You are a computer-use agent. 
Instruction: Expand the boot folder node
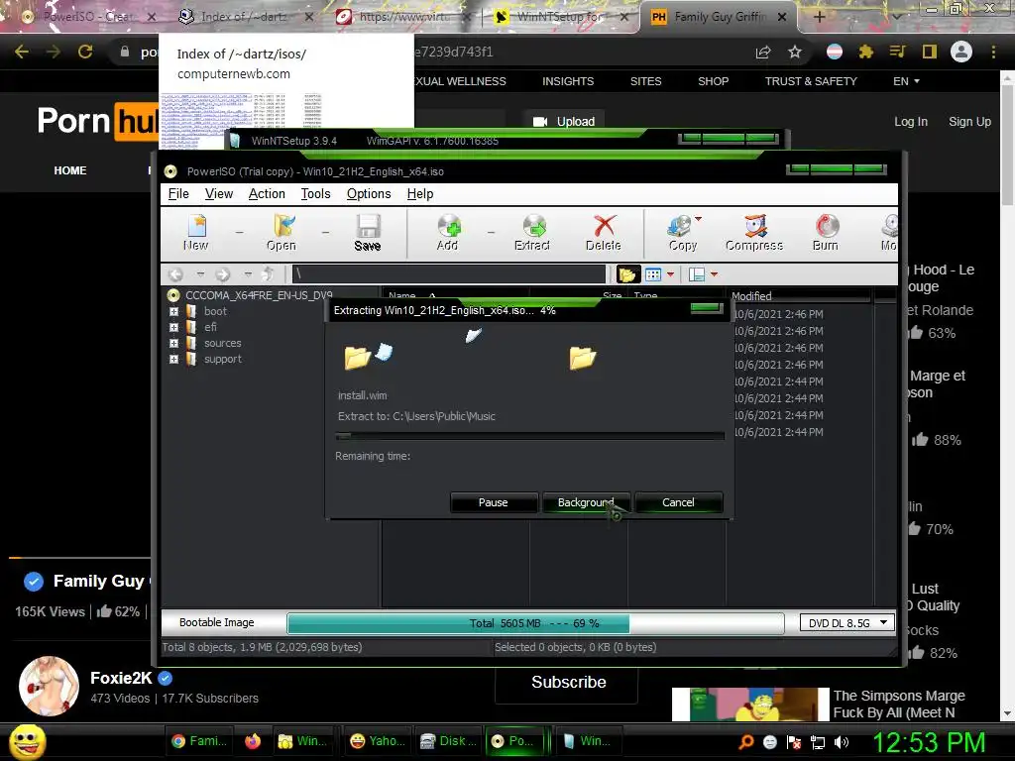tap(173, 311)
